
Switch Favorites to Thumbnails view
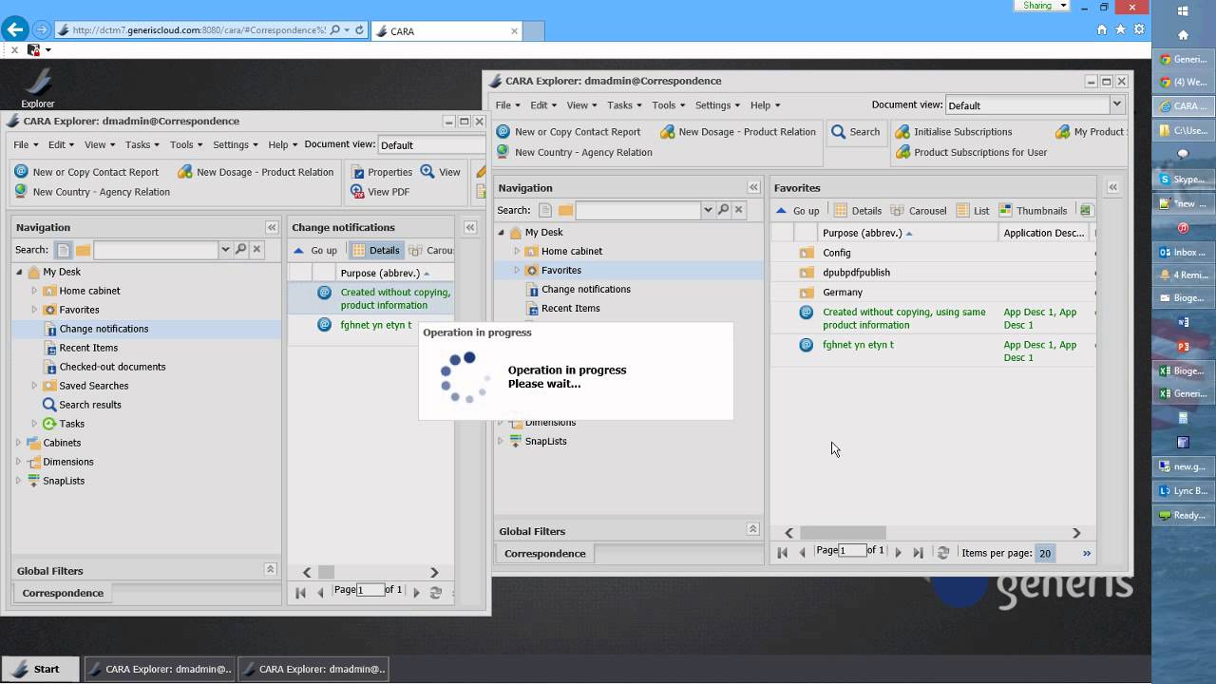(1033, 211)
